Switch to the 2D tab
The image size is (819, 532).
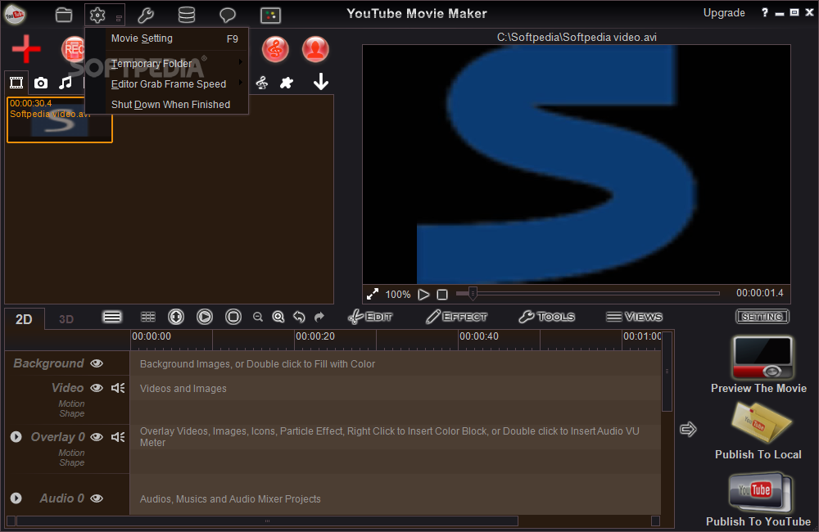pyautogui.click(x=24, y=319)
